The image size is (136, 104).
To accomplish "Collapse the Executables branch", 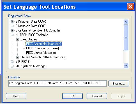I will point(17,39).
